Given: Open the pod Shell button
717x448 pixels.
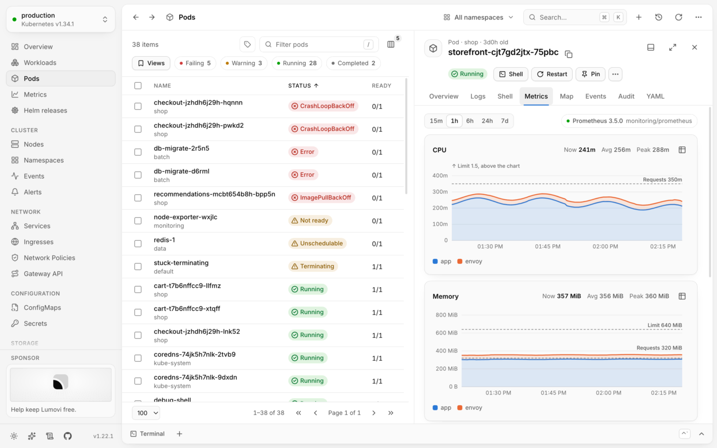Looking at the screenshot, I should [511, 74].
